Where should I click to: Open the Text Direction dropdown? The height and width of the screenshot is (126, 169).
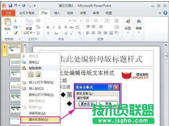coord(117,21)
